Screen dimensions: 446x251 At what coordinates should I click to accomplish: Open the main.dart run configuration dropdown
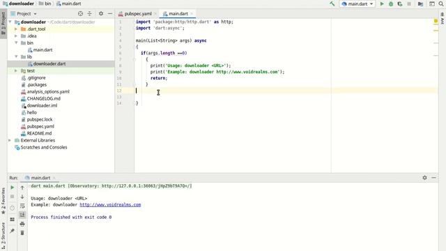[357, 3]
